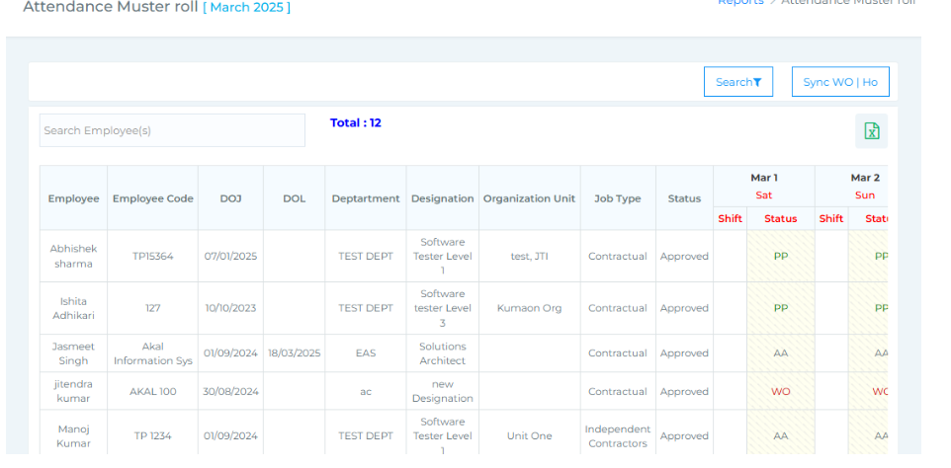Image resolution: width=951 pixels, height=468 pixels.
Task: Click jitendra kumar's Mar 1 WO status
Action: coord(780,392)
